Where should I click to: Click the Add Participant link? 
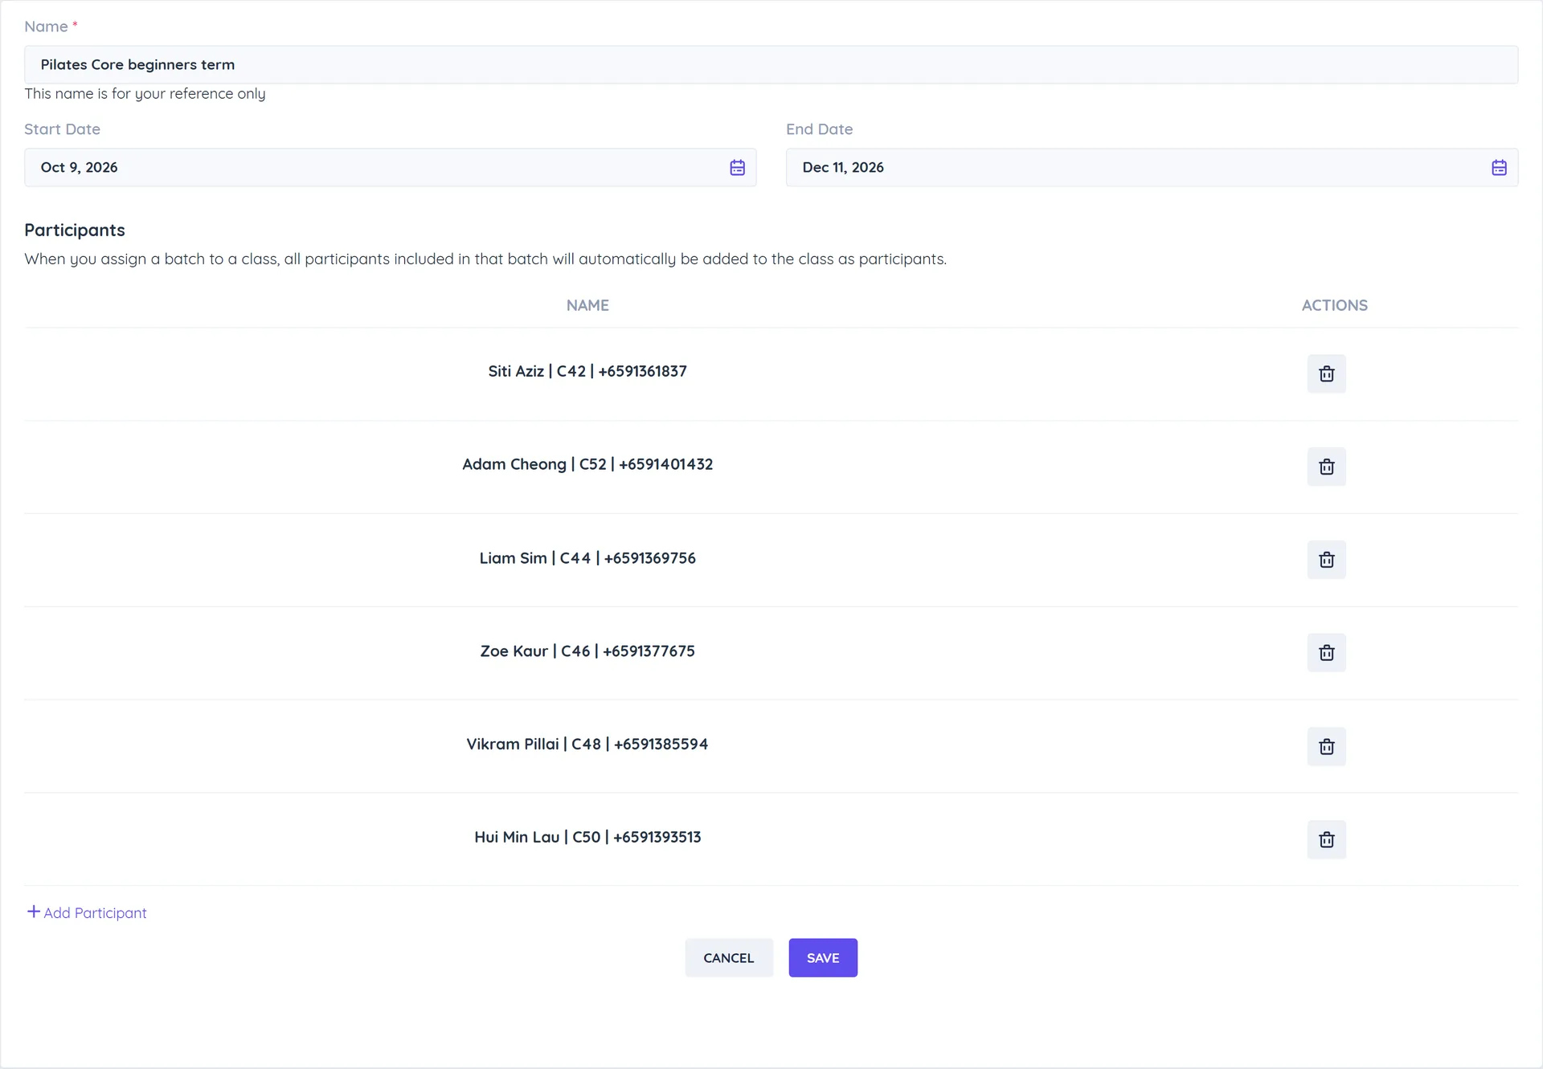click(87, 912)
